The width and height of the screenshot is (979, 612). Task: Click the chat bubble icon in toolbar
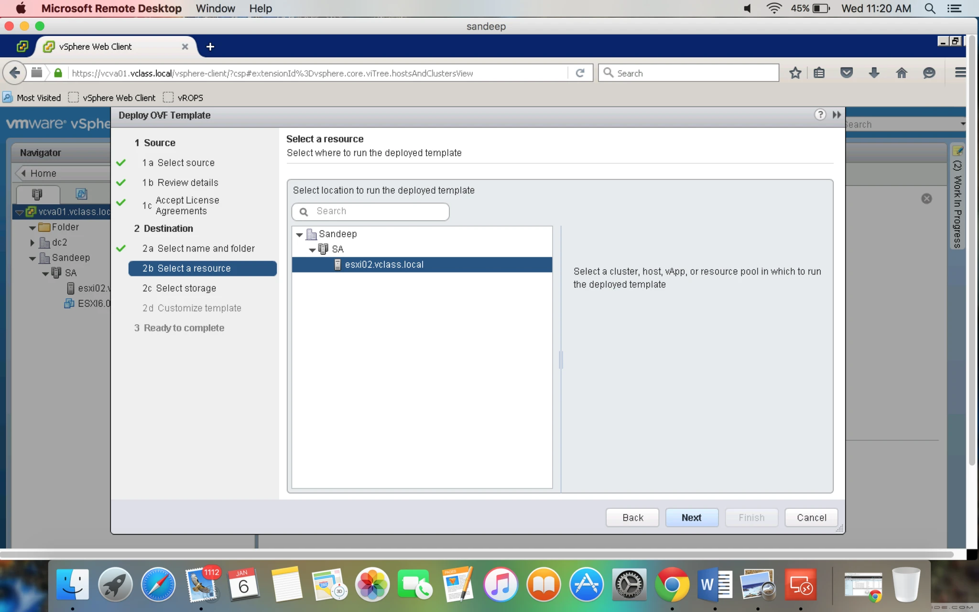coord(929,73)
